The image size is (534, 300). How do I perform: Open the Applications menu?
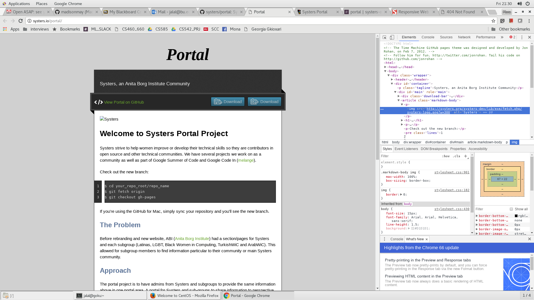click(x=17, y=4)
